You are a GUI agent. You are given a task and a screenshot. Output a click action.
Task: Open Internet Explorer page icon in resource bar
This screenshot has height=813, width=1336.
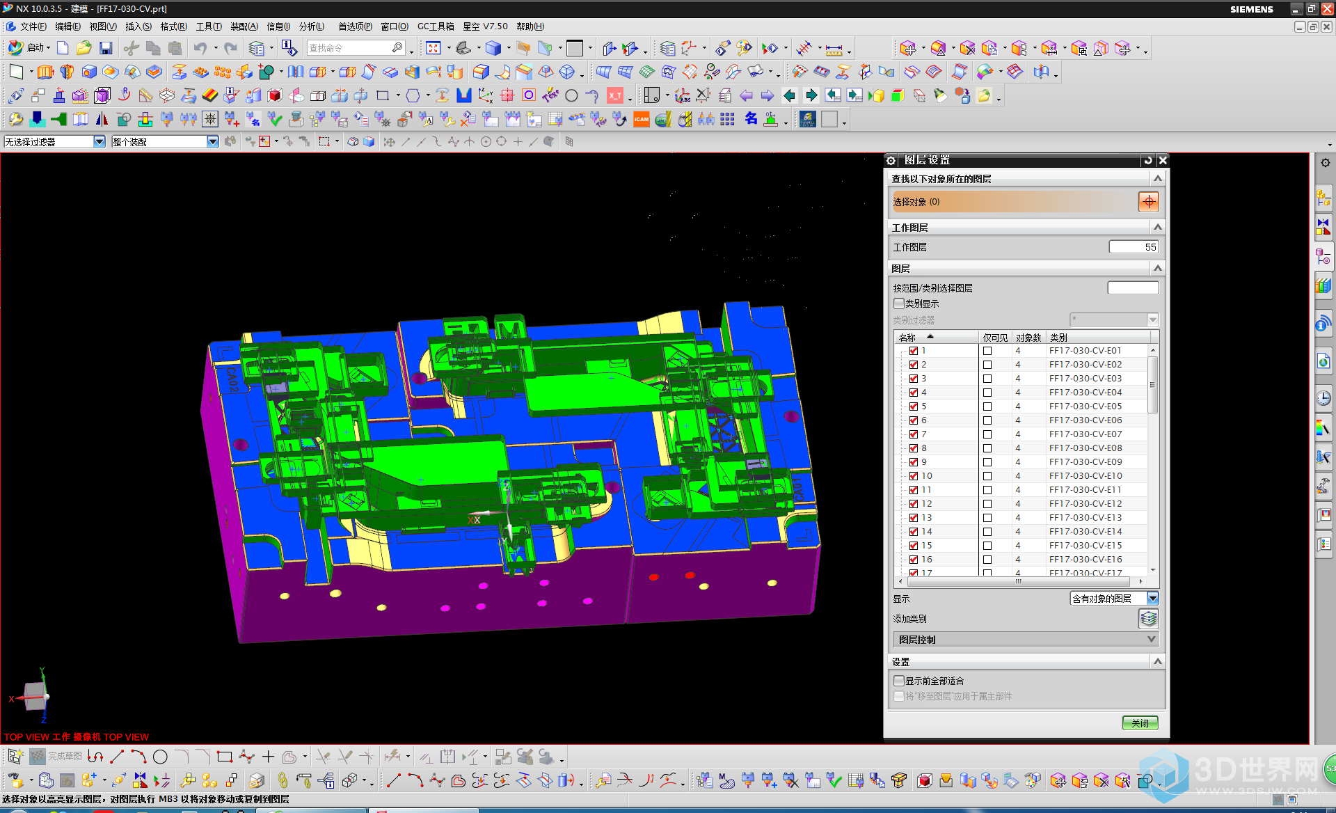[1323, 361]
